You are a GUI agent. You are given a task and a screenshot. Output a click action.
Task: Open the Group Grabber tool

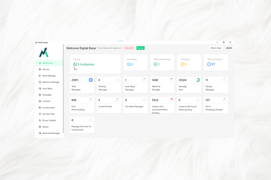tap(48, 121)
